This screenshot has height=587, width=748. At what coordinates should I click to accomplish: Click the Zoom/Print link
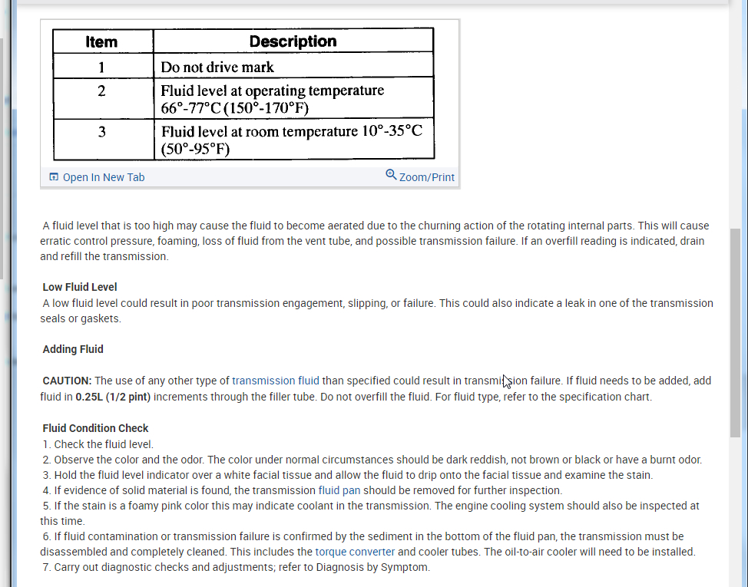tap(426, 177)
